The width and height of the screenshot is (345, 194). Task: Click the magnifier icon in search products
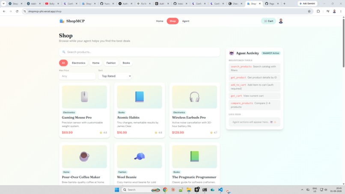point(64,52)
